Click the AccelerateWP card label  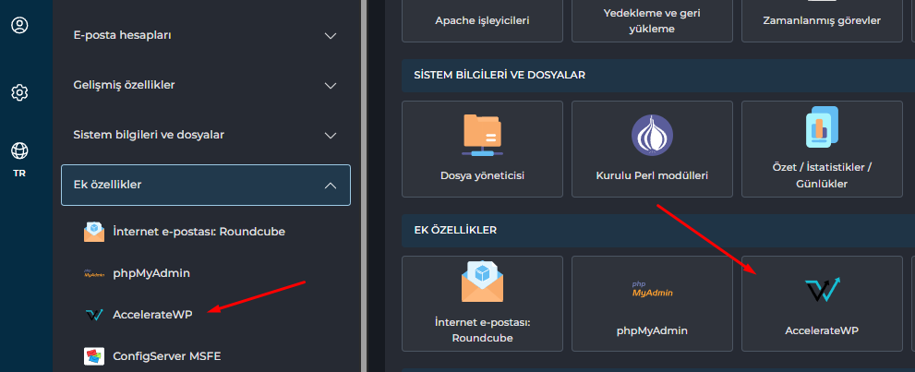[822, 330]
